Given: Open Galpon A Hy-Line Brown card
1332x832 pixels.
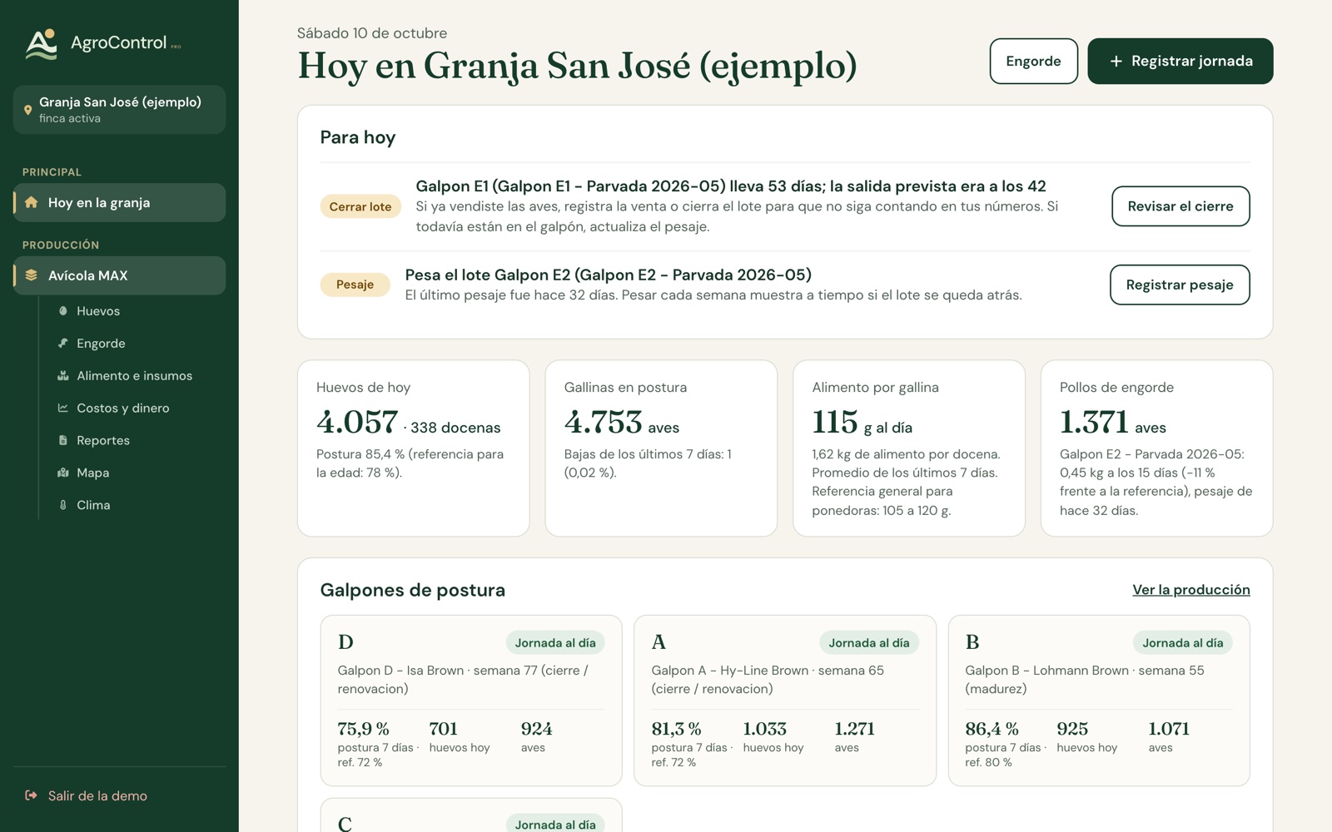Looking at the screenshot, I should (x=785, y=701).
